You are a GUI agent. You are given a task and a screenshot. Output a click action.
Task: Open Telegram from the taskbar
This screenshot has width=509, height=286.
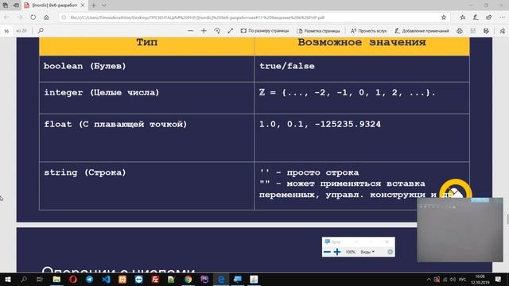click(x=90, y=279)
